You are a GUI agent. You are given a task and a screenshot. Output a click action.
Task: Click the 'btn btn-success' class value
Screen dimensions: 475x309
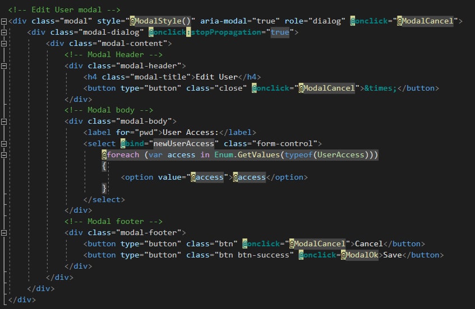click(254, 255)
